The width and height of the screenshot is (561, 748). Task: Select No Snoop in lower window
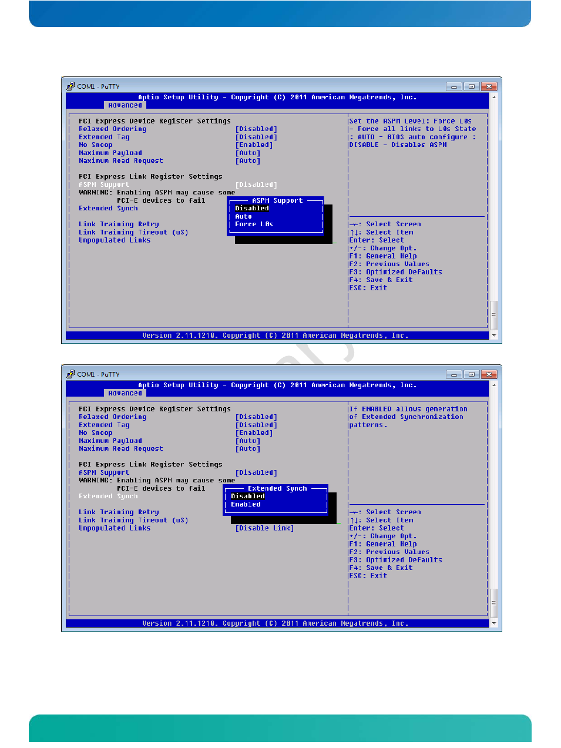point(95,432)
